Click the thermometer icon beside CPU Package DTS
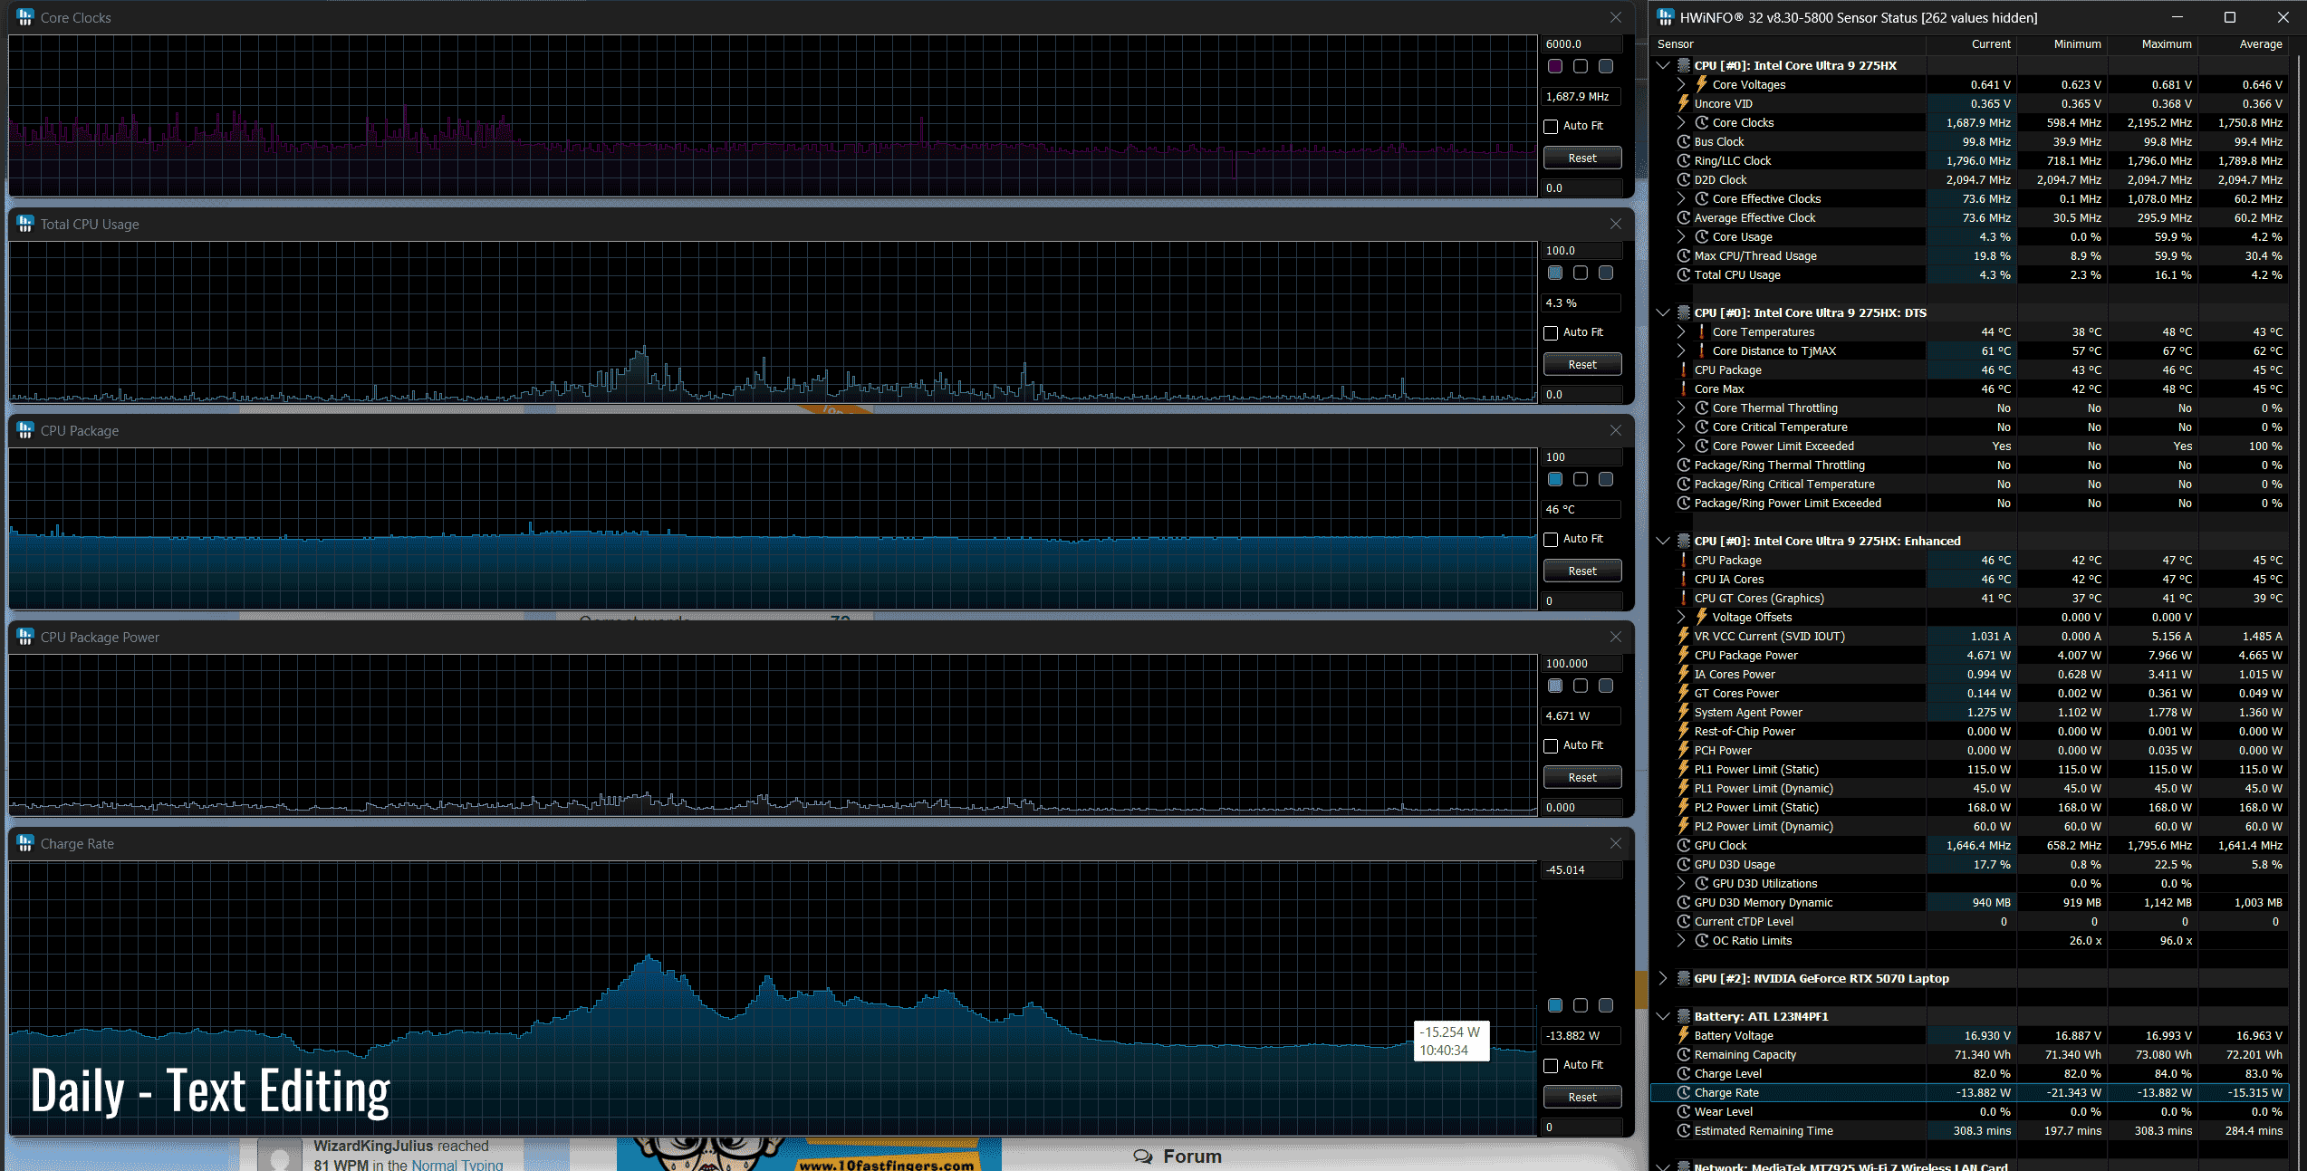 click(x=1684, y=370)
